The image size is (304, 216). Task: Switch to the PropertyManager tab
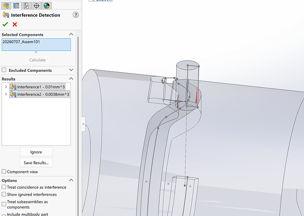tap(16, 6)
